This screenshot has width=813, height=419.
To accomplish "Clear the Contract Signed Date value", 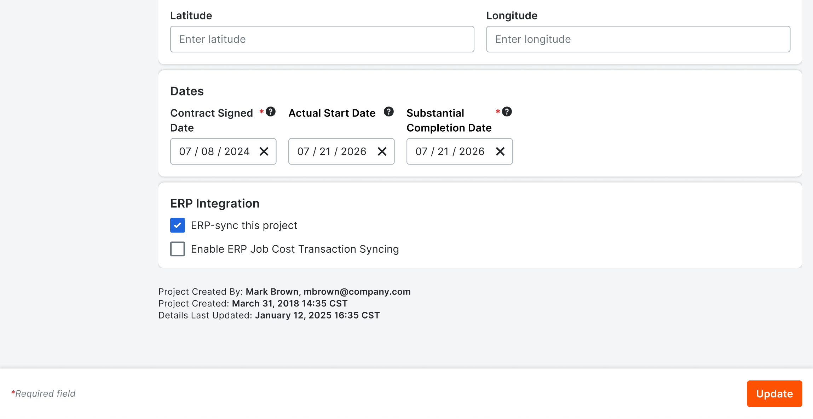I will 264,151.
